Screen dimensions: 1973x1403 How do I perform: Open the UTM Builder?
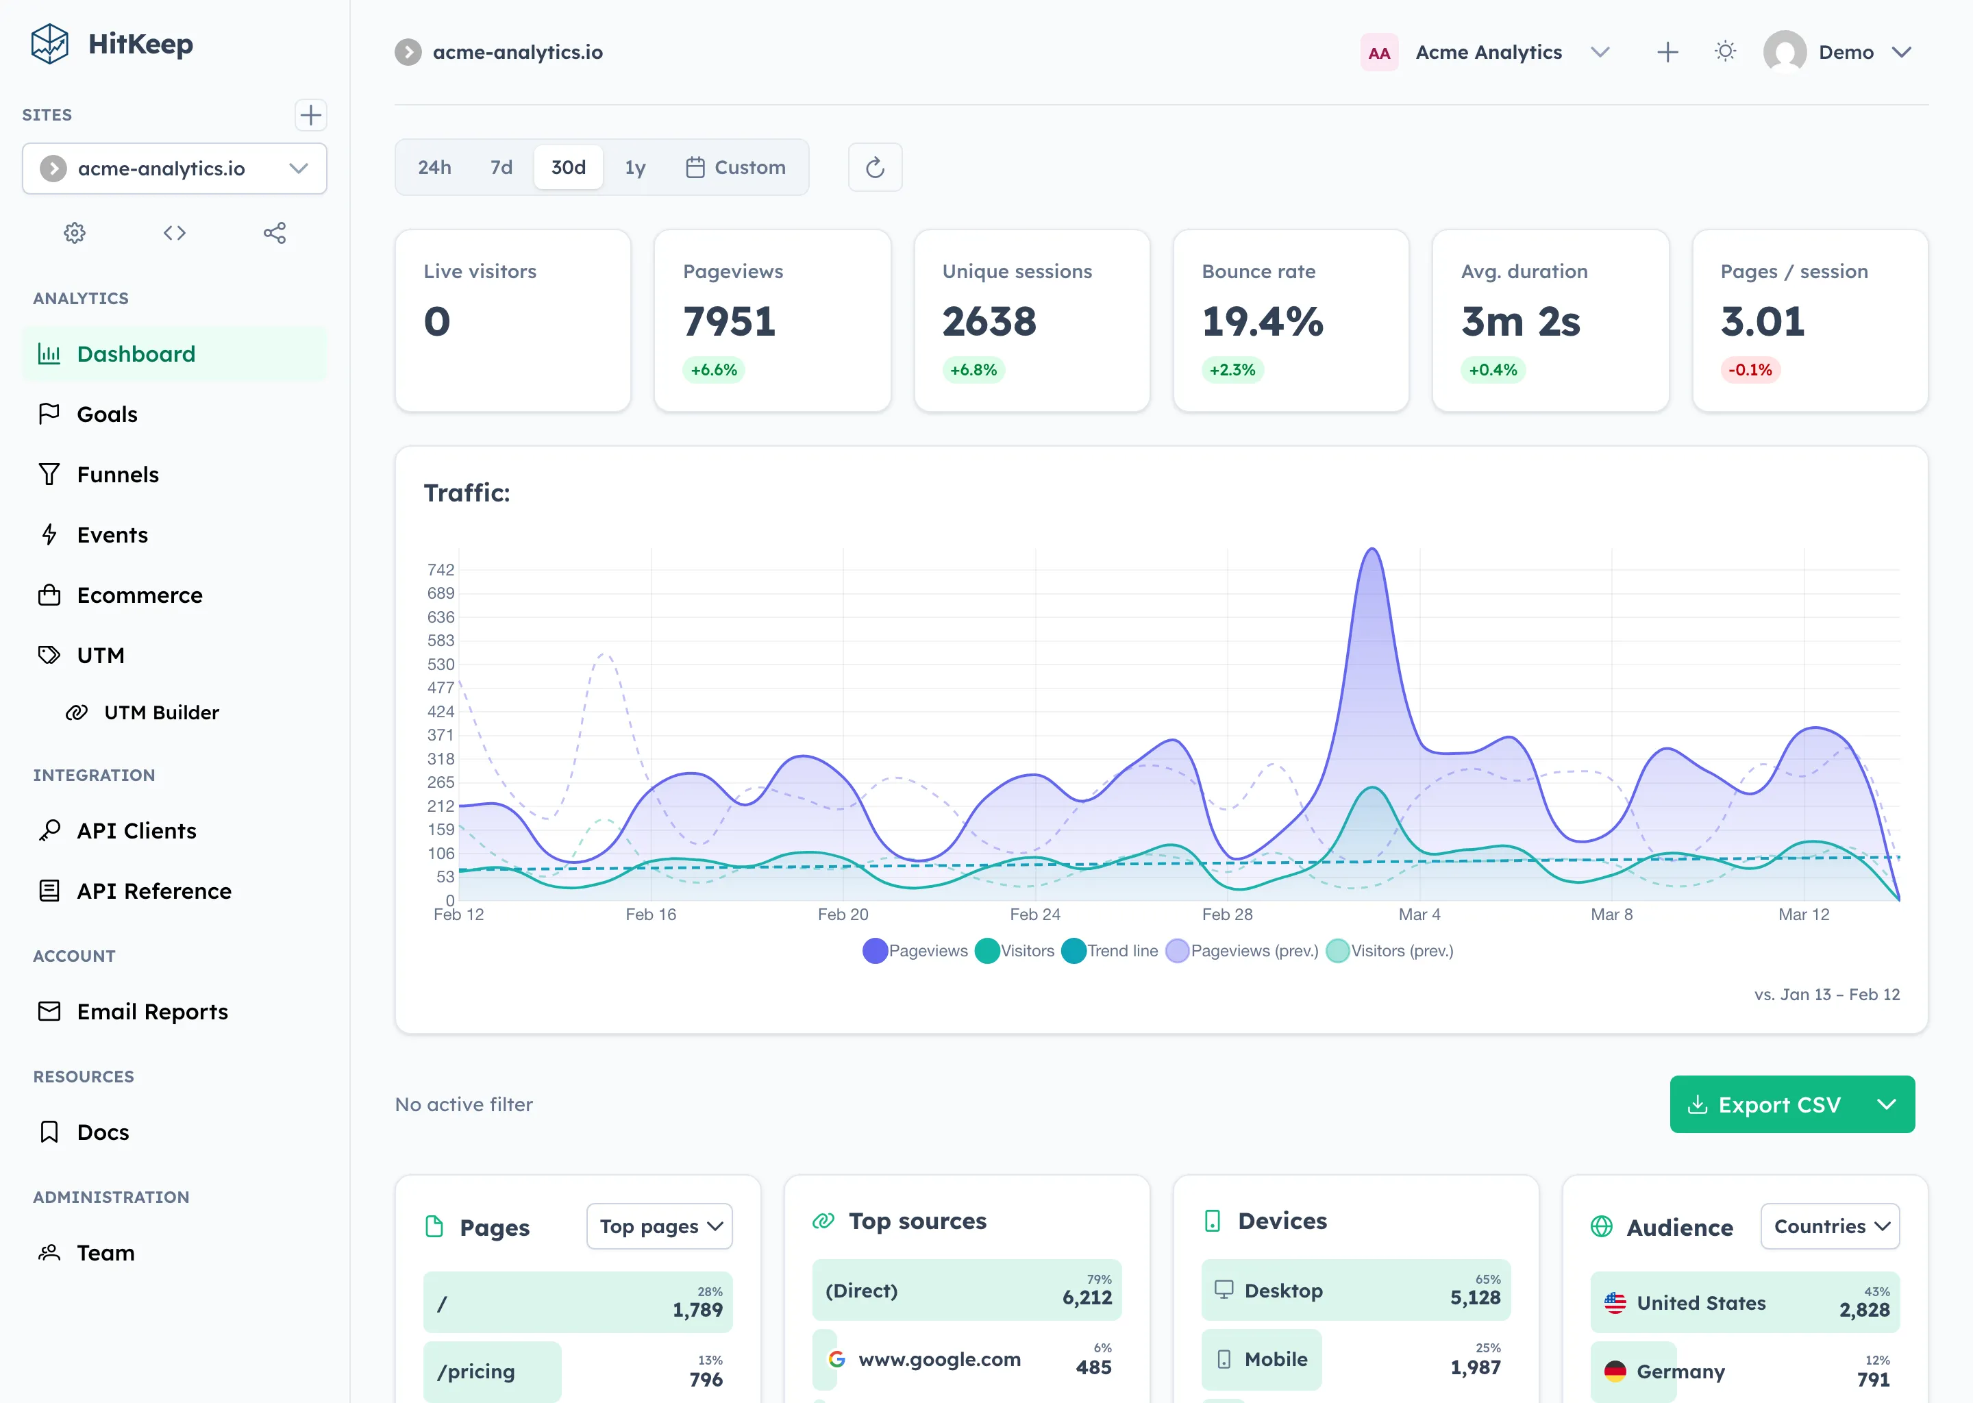coord(162,712)
